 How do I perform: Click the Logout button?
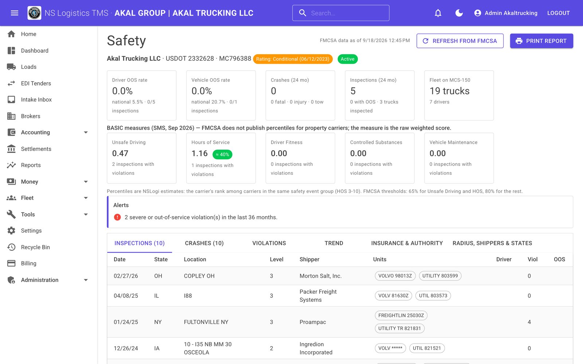[558, 13]
